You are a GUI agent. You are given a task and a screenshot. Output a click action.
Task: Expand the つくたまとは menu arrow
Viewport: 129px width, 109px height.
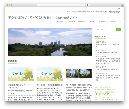pyautogui.click(x=76, y=22)
